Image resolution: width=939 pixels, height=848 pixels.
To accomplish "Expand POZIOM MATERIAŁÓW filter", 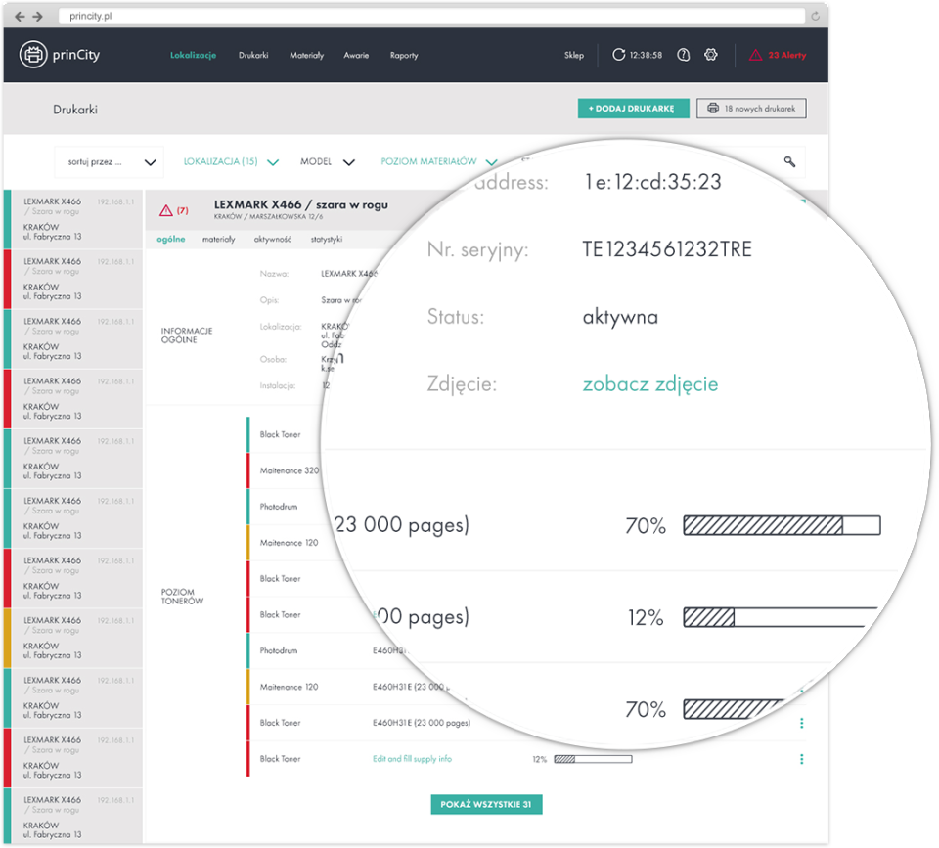I will click(x=439, y=161).
